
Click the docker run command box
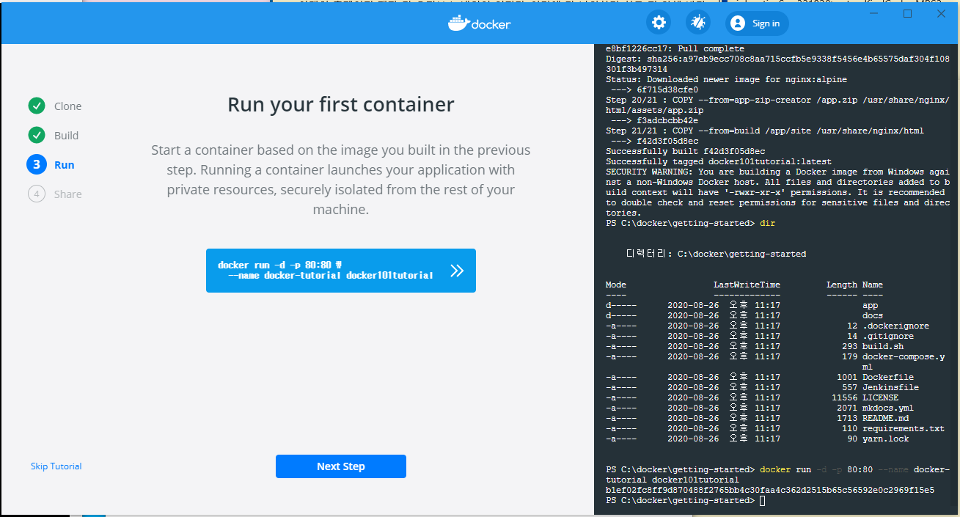click(341, 271)
